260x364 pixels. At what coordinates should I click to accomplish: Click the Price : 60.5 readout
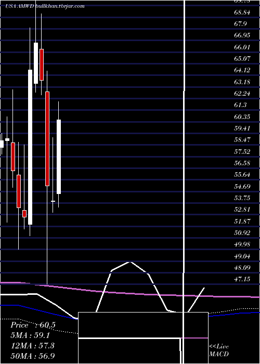pyautogui.click(x=33, y=325)
